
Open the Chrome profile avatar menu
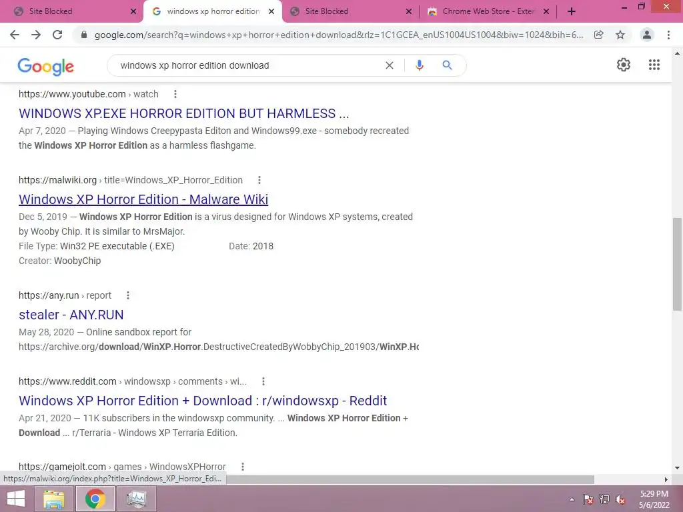click(x=647, y=35)
